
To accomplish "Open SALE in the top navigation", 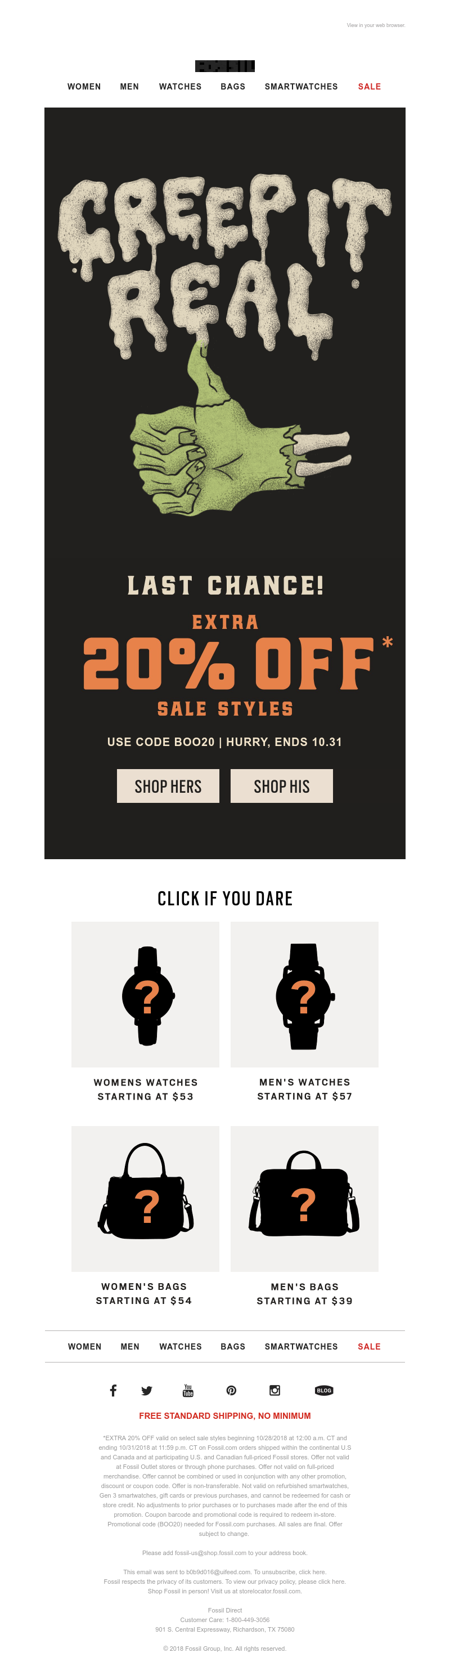I will [370, 87].
